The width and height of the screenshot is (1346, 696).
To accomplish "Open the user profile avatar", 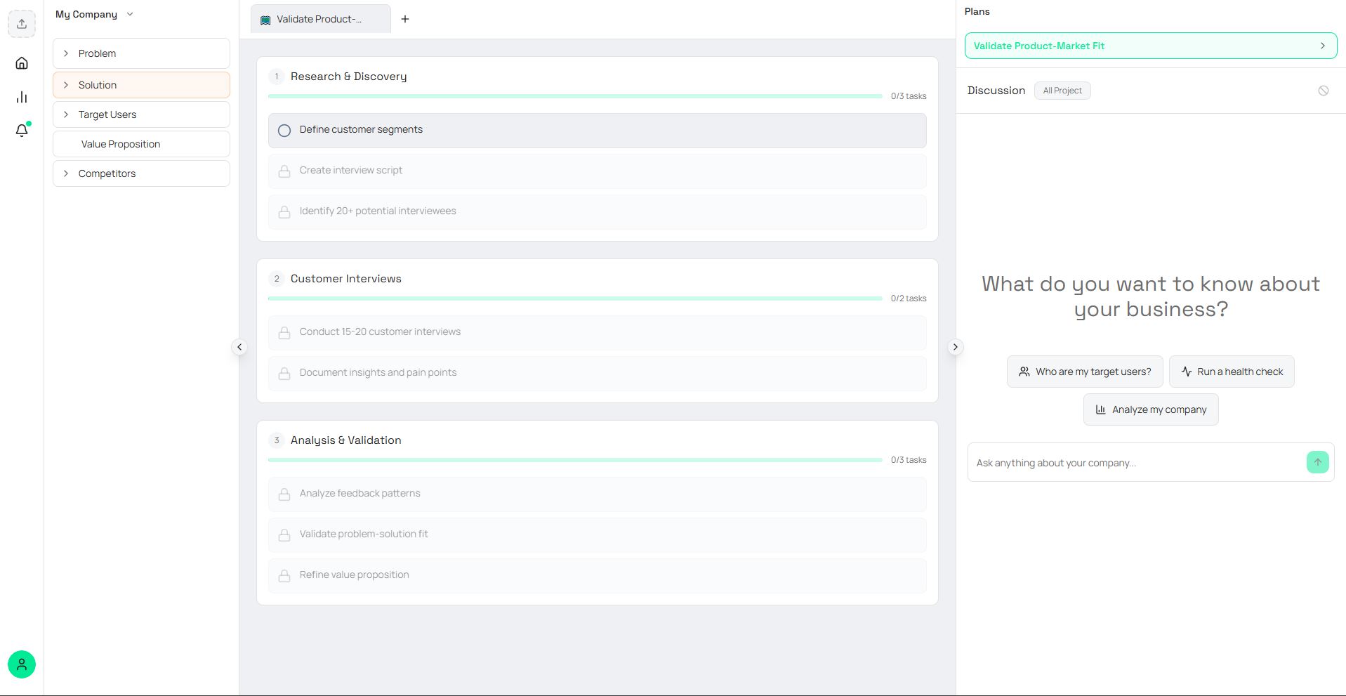I will 22,664.
